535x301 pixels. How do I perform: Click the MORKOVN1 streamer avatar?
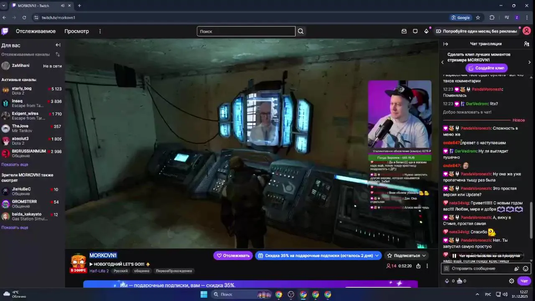point(78,261)
